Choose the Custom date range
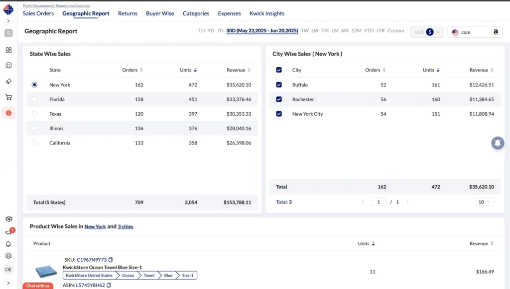510x289 pixels. coord(395,31)
